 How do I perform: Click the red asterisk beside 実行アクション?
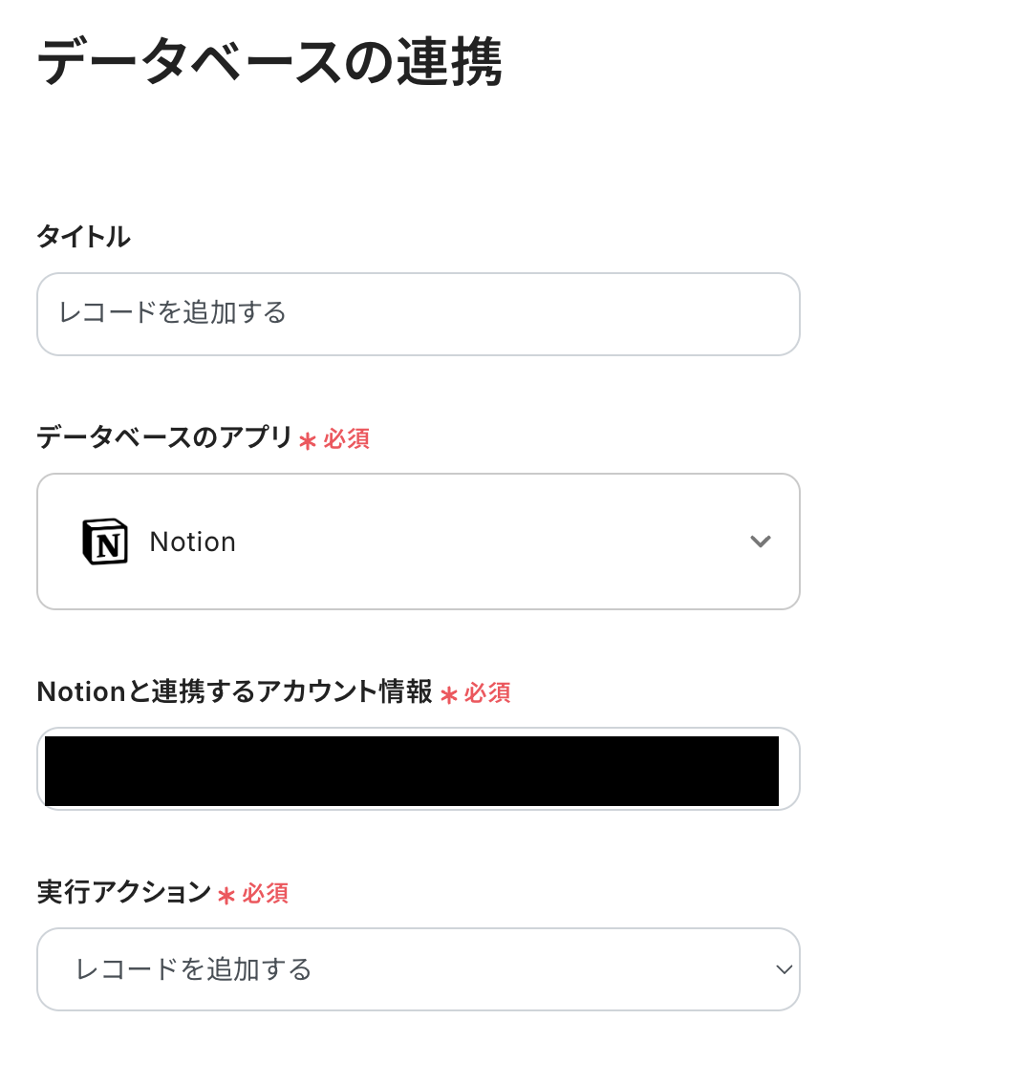[x=226, y=895]
